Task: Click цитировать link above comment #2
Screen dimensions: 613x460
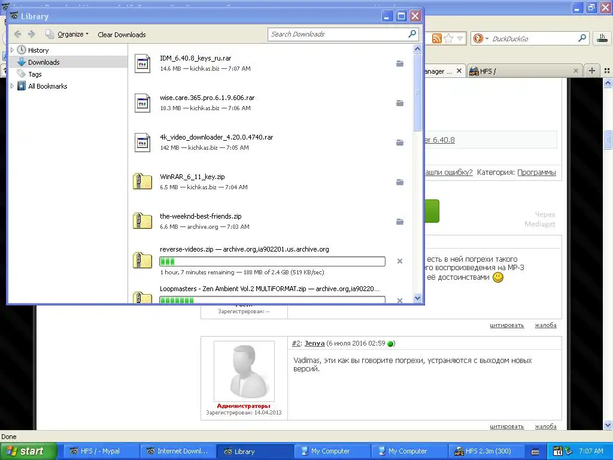Action: point(506,325)
